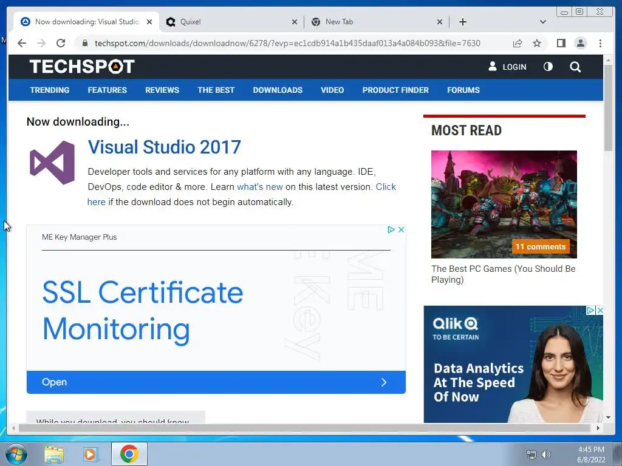The width and height of the screenshot is (622, 466).
Task: Click the AdChoices icon on Qlik ad
Action: [x=590, y=310]
